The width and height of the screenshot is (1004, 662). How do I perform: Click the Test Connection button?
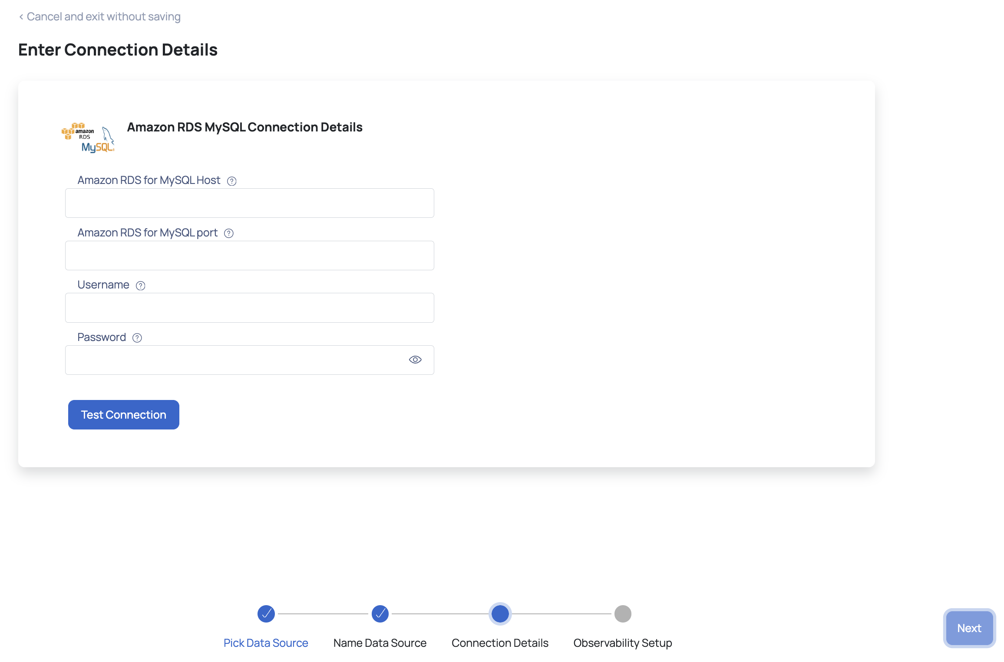click(124, 415)
